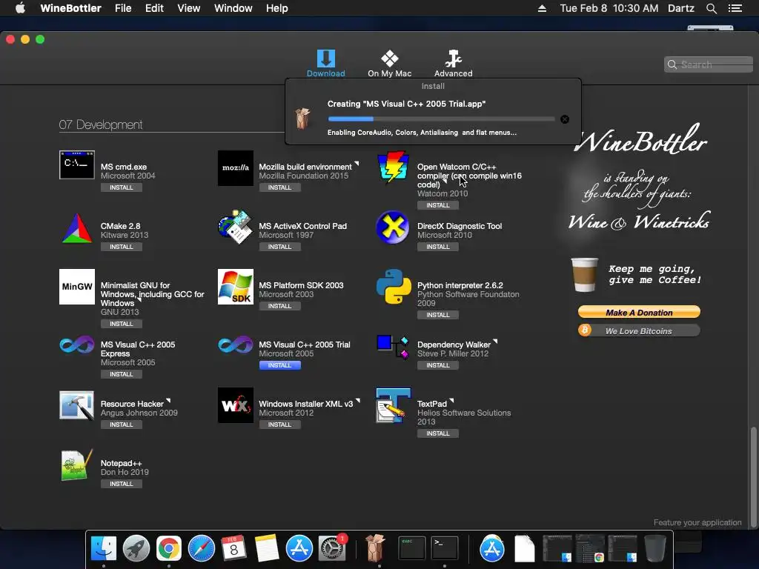Click the CMake 2.8 icon
This screenshot has height=569, width=759.
(77, 228)
